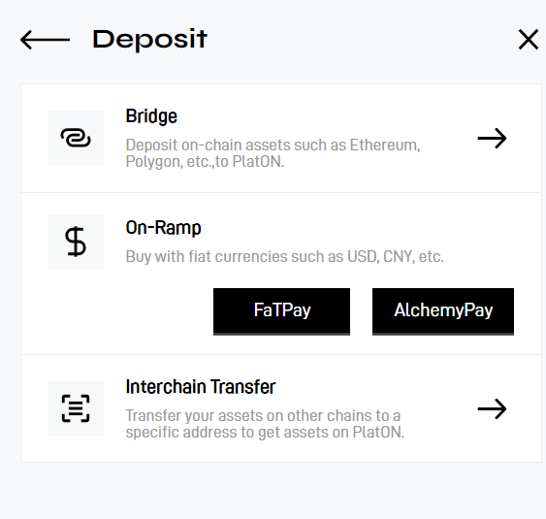Click the Bridge description about Ethereum, Polygon
Image resolution: width=546 pixels, height=519 pixels.
pyautogui.click(x=273, y=153)
